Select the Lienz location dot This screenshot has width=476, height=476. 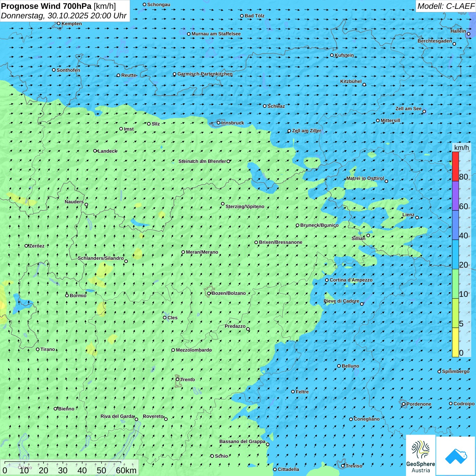417,218
